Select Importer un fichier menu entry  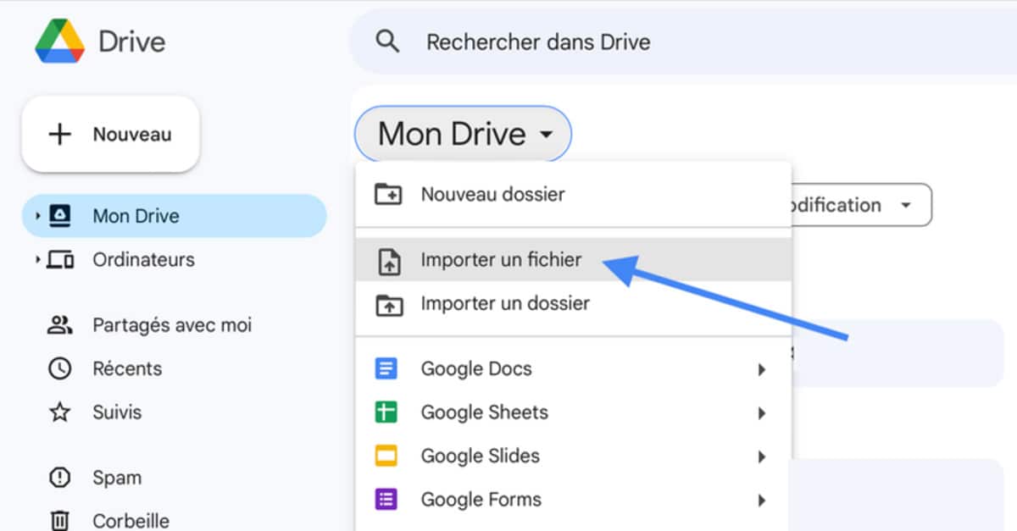click(x=501, y=260)
